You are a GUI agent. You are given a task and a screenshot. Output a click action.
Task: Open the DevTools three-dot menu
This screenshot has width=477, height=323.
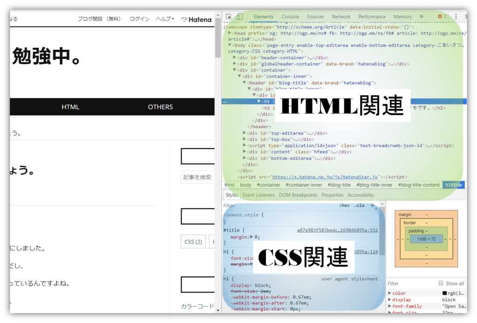tap(456, 17)
